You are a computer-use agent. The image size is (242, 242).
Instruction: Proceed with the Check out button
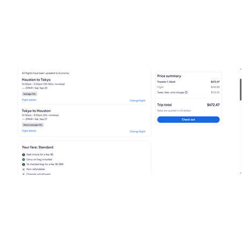tap(188, 119)
